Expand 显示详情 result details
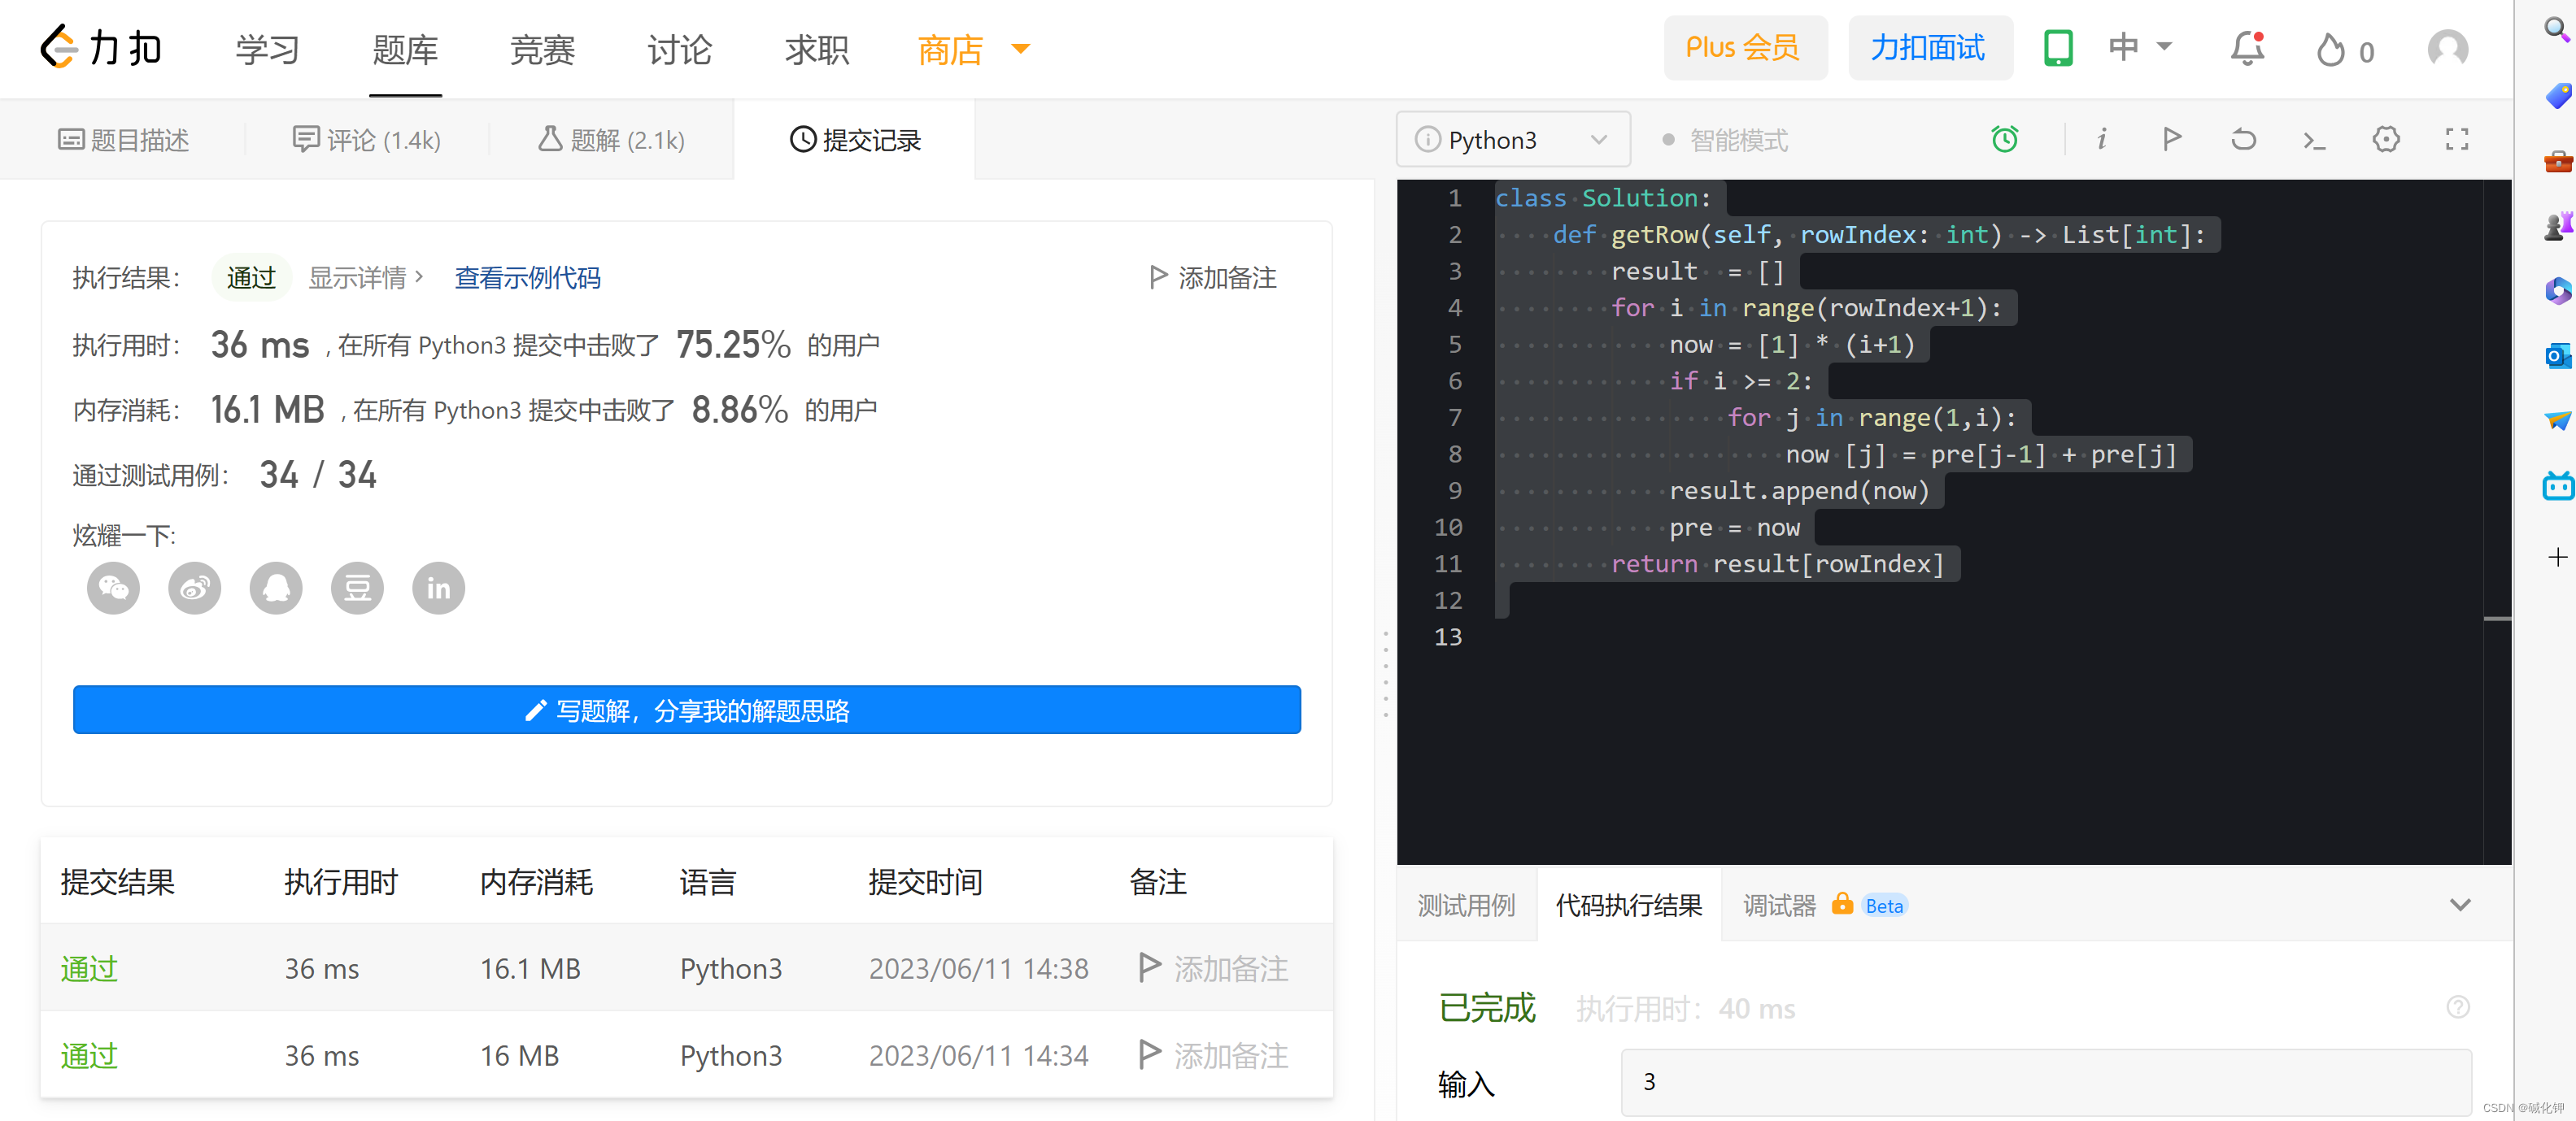This screenshot has width=2576, height=1121. point(365,278)
